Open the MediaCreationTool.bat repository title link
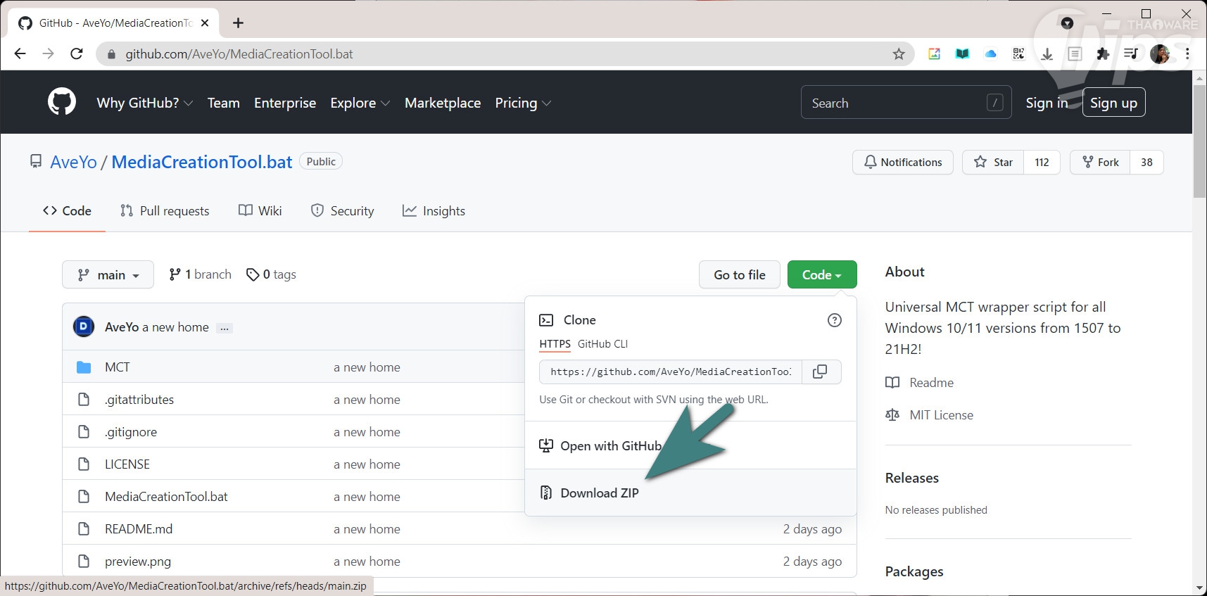Viewport: 1207px width, 596px height. pos(202,162)
